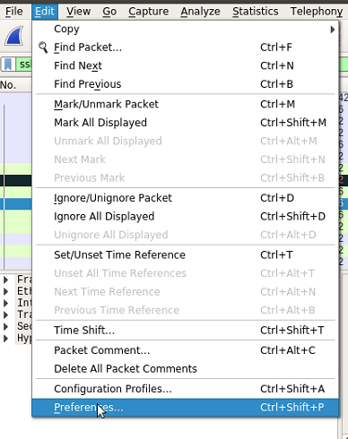The height and width of the screenshot is (439, 348).
Task: Expand the Sec... tree row in packet details
Action: (5, 326)
